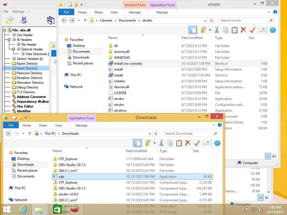The image size is (287, 215).
Task: Open the address bar dropdown in Downloads window
Action: [150, 134]
